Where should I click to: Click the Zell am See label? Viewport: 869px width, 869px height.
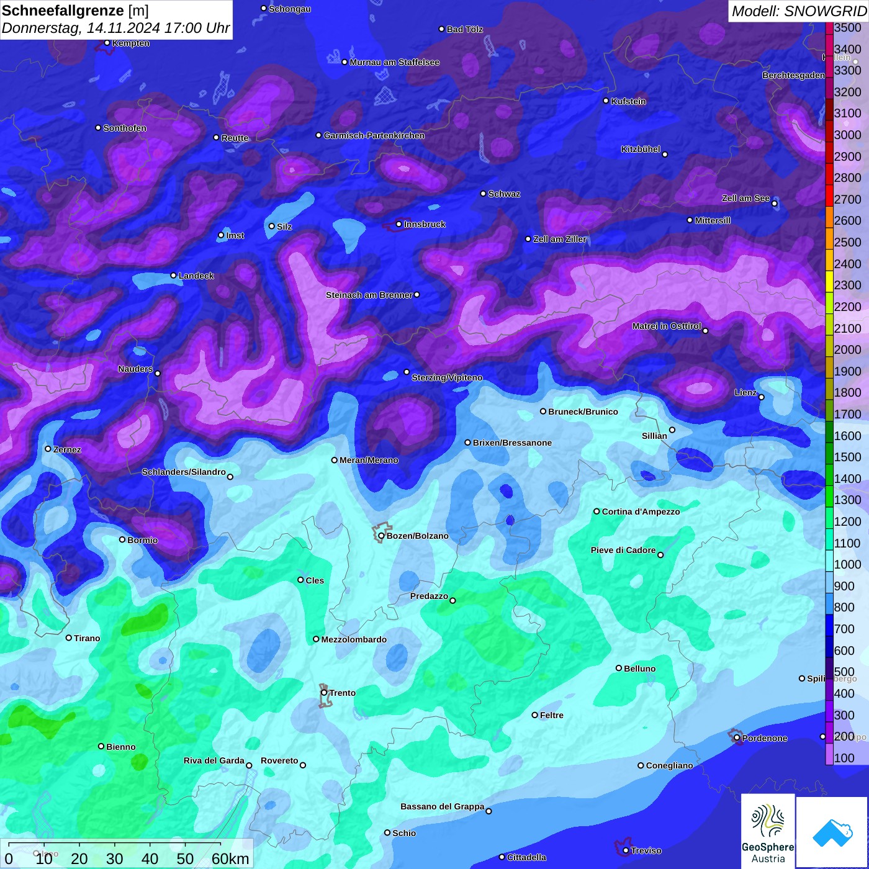[x=745, y=198]
